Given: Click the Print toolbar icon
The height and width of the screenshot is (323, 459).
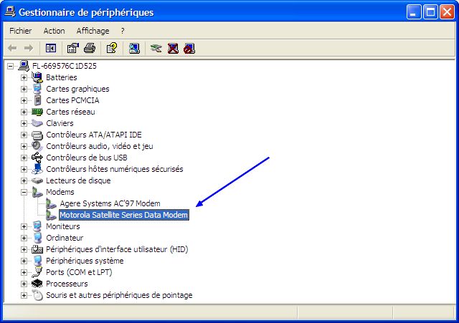Looking at the screenshot, I should (x=90, y=48).
